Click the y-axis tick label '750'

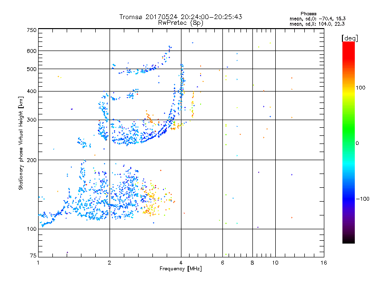[31, 30]
